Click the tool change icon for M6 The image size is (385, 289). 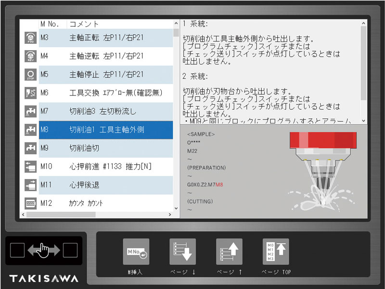click(30, 93)
